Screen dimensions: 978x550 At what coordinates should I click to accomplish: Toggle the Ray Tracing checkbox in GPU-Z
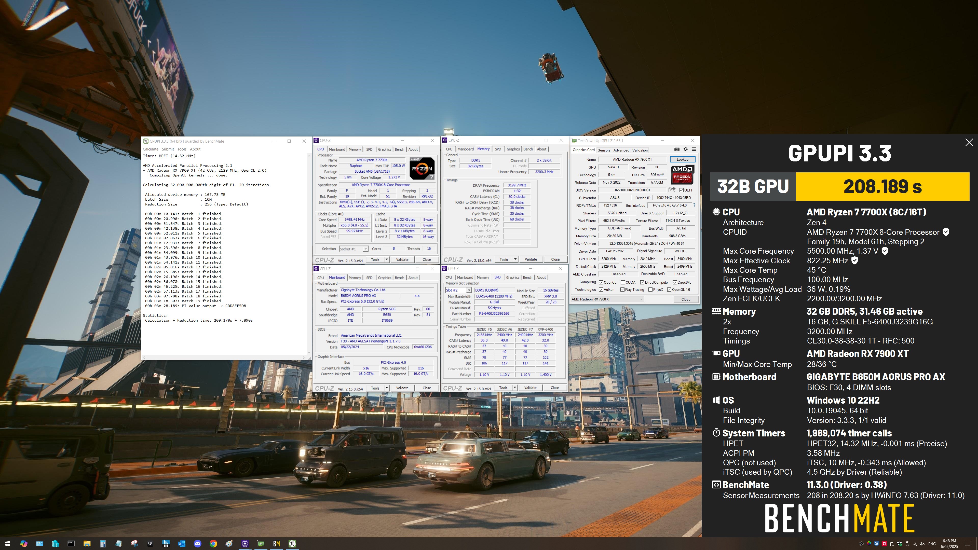pyautogui.click(x=623, y=290)
